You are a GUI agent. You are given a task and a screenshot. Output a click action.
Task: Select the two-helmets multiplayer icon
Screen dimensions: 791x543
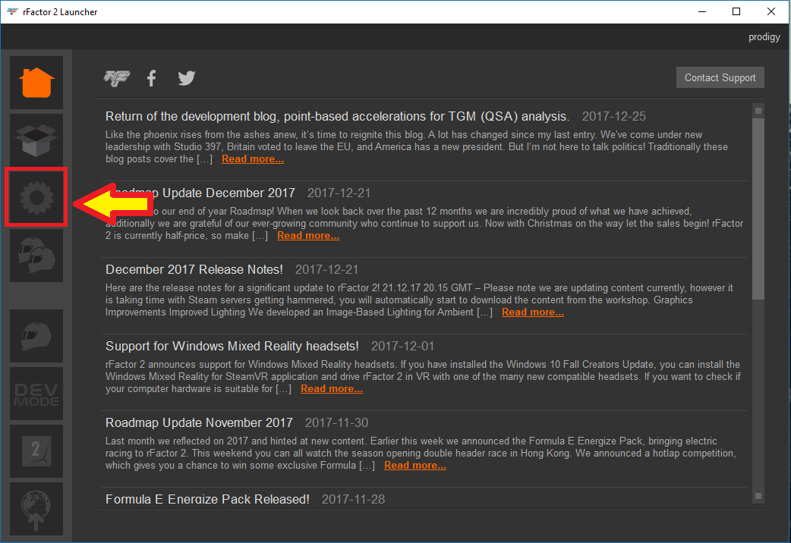pyautogui.click(x=36, y=255)
